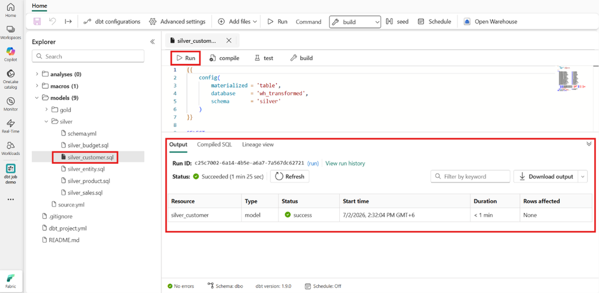The height and width of the screenshot is (293, 599).
Task: Click silver_customer table cell
Action: click(x=204, y=215)
